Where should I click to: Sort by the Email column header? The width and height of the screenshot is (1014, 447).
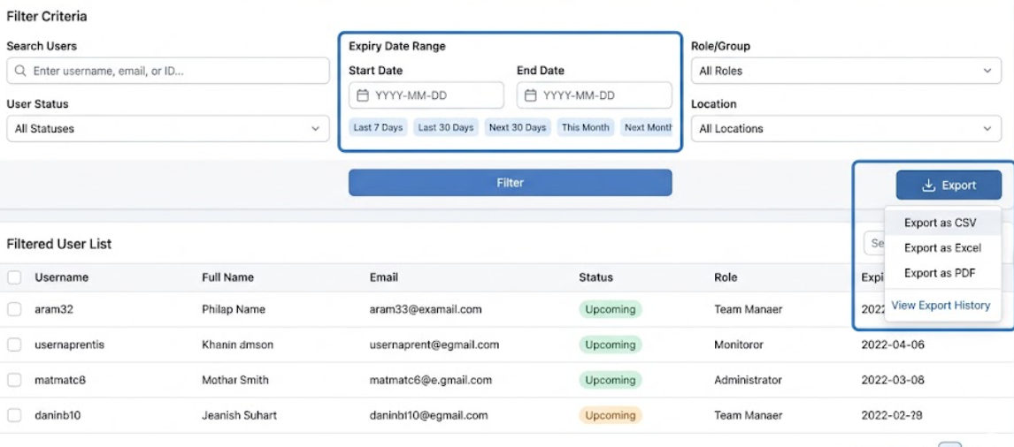383,277
